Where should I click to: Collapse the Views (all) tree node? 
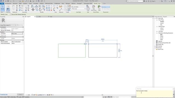(155, 18)
